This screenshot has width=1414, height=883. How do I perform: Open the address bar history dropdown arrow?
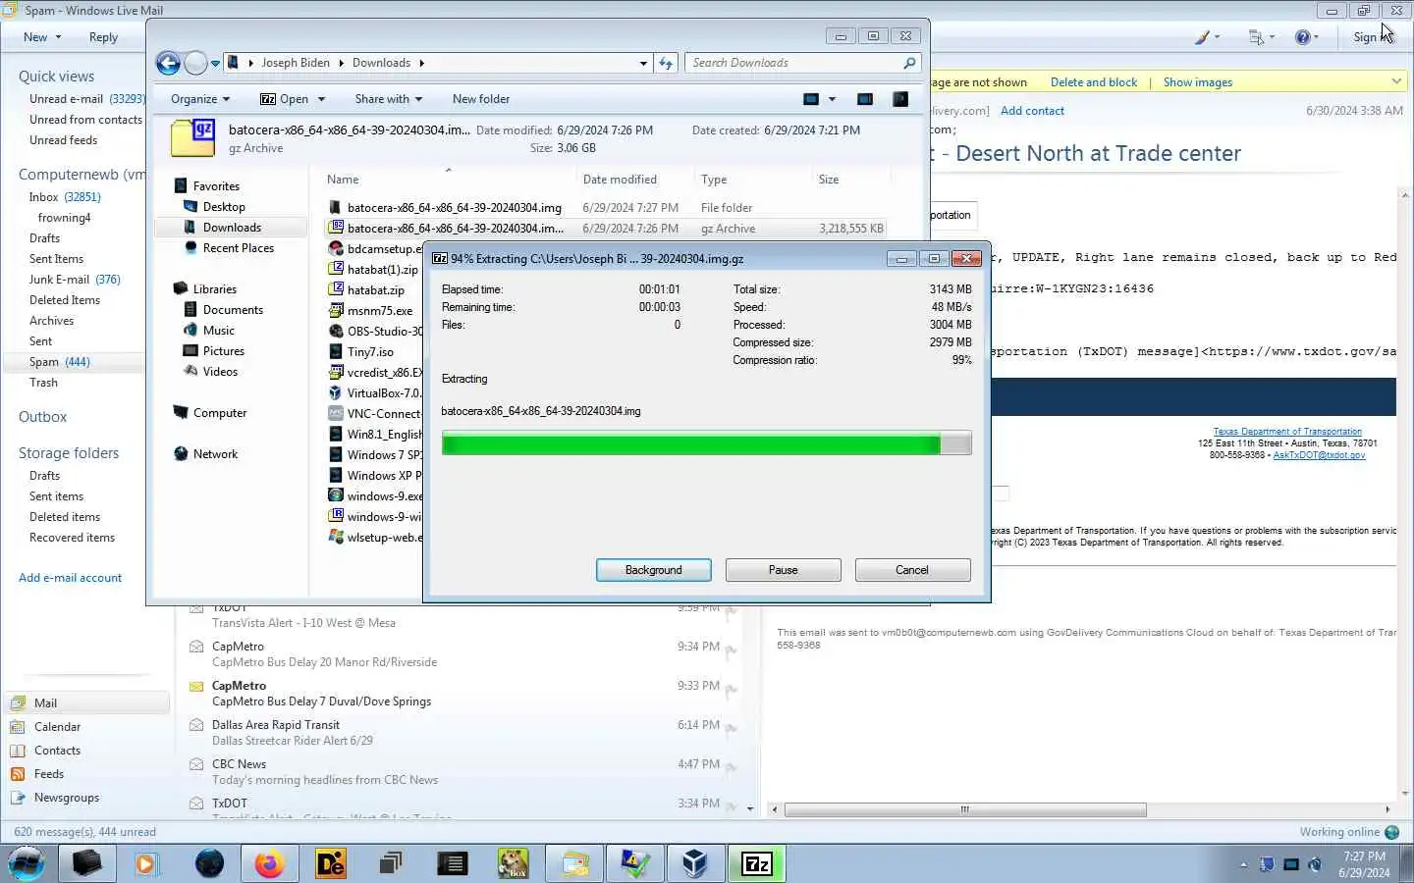(x=643, y=63)
